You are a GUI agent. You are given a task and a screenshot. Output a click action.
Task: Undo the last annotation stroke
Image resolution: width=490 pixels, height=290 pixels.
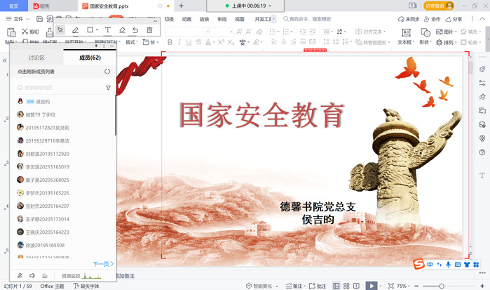point(135,30)
